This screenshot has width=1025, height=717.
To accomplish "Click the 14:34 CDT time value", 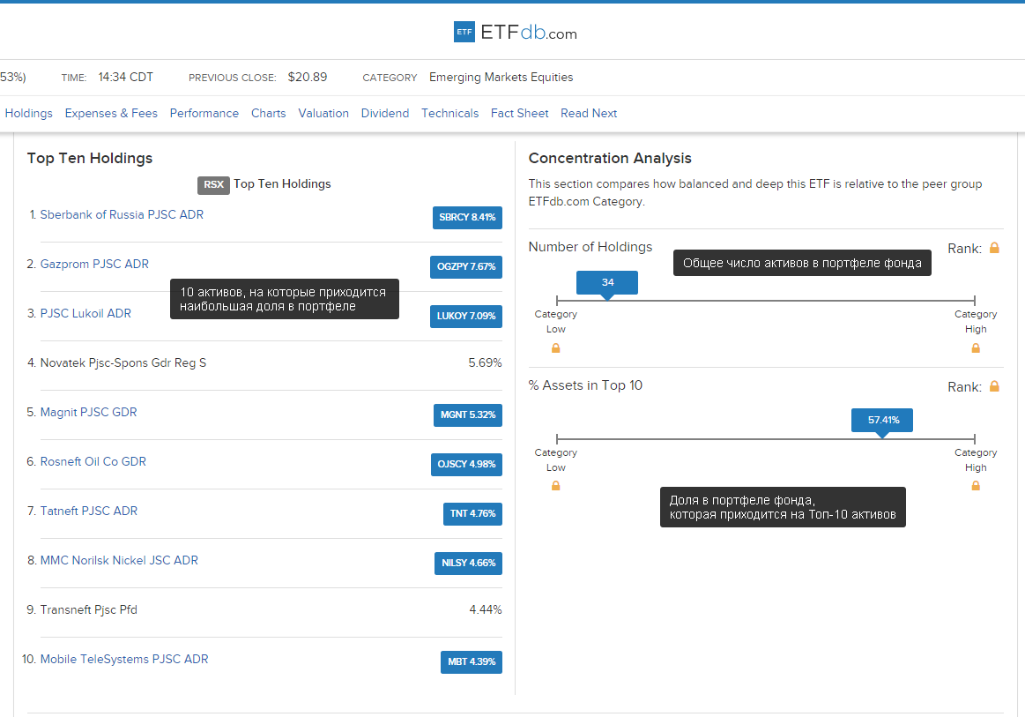I will pyautogui.click(x=125, y=78).
